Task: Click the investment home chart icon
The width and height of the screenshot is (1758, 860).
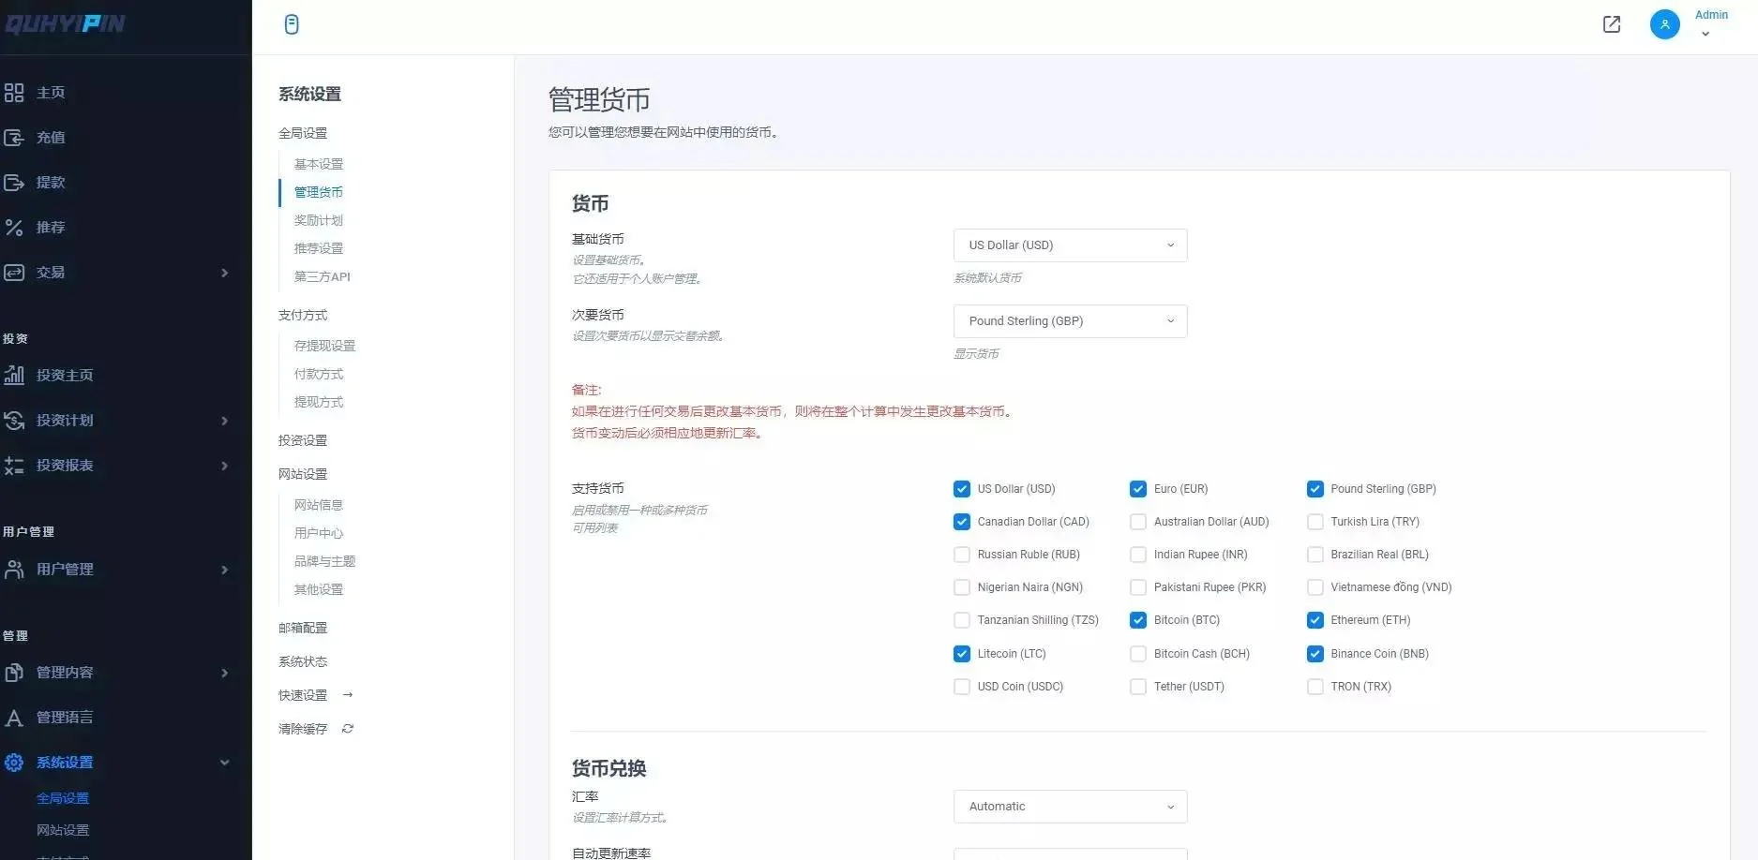Action: (x=14, y=376)
